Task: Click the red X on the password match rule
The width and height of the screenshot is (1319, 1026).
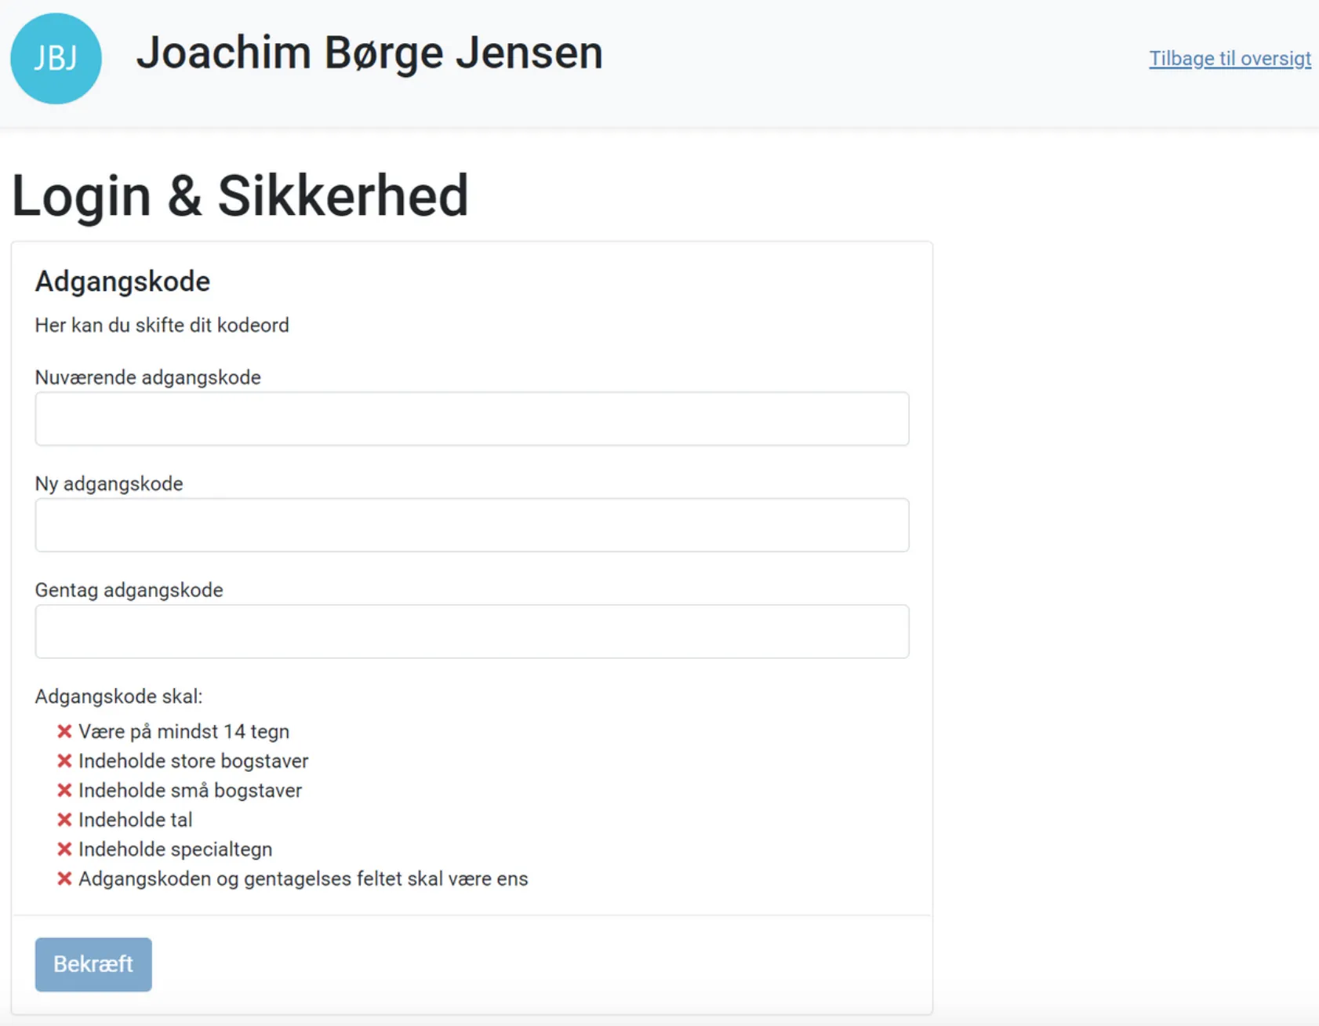Action: [x=64, y=879]
